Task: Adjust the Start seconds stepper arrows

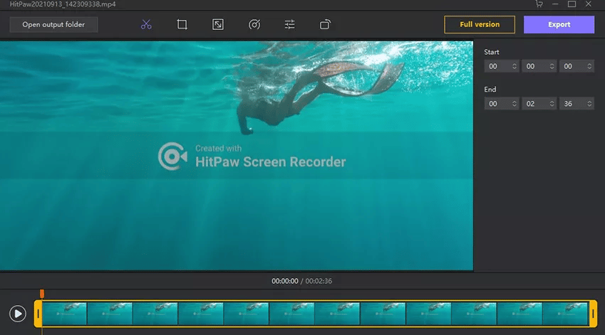Action: pyautogui.click(x=589, y=66)
